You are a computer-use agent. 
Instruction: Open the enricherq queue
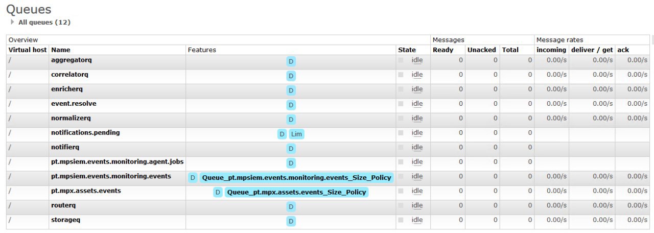coord(68,89)
